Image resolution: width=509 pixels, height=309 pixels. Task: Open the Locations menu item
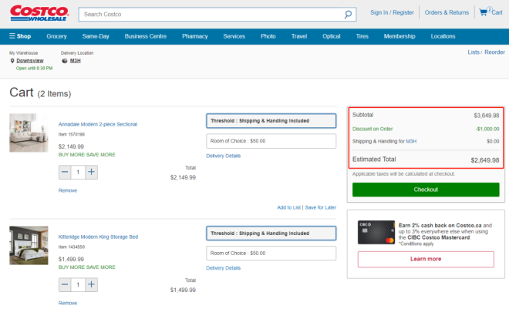443,36
